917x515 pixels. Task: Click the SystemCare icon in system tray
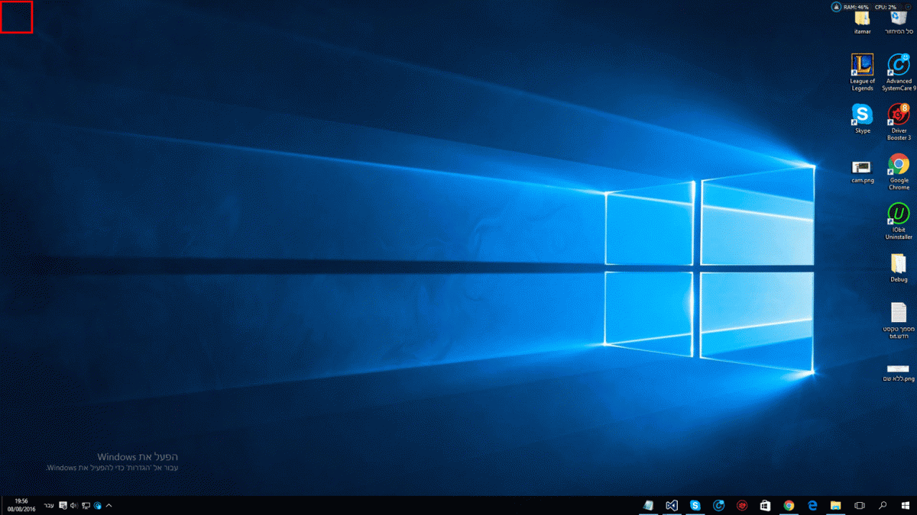coord(98,505)
